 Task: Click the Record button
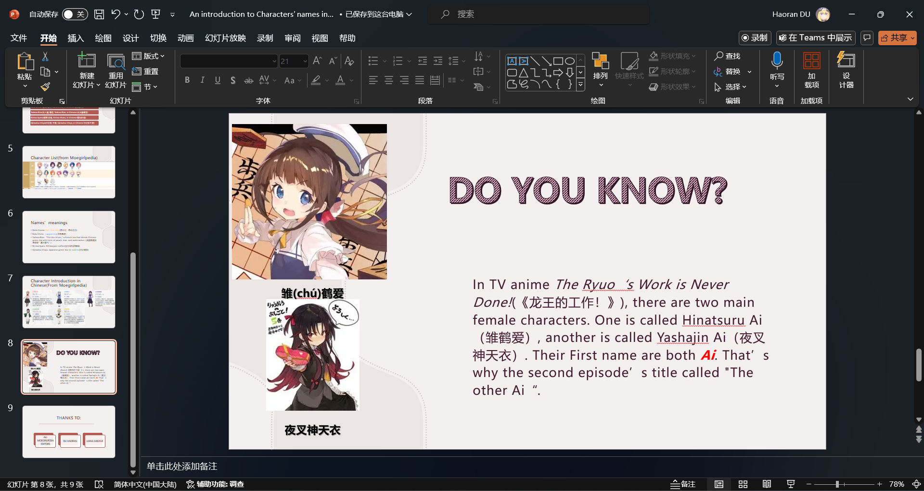755,38
